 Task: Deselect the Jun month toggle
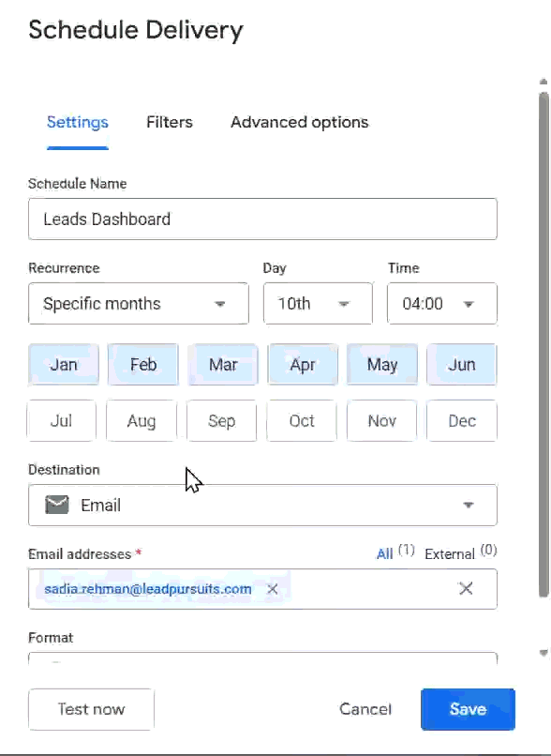(462, 365)
